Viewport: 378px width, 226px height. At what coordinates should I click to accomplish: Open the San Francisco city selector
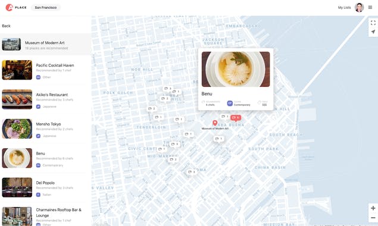tap(46, 8)
